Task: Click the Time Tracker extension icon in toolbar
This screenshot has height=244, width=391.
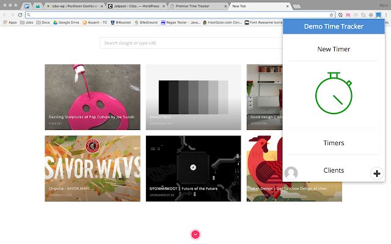Action: [379, 15]
